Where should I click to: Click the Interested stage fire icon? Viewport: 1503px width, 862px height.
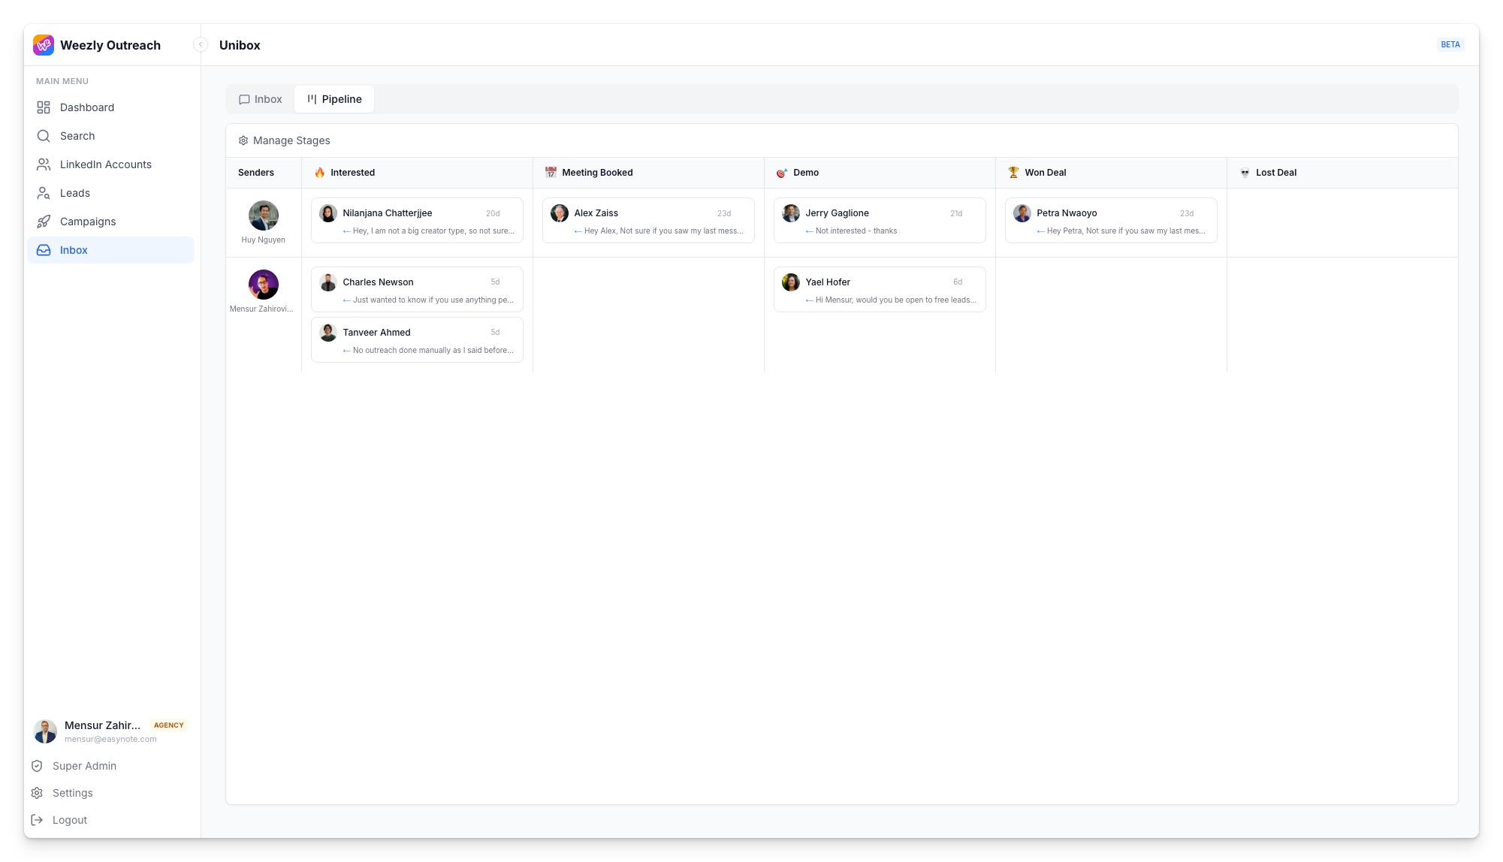point(320,173)
